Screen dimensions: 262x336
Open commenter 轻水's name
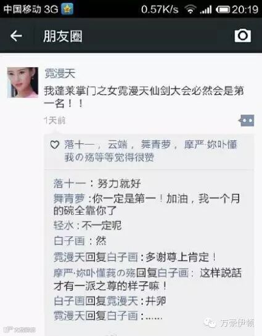click(63, 225)
